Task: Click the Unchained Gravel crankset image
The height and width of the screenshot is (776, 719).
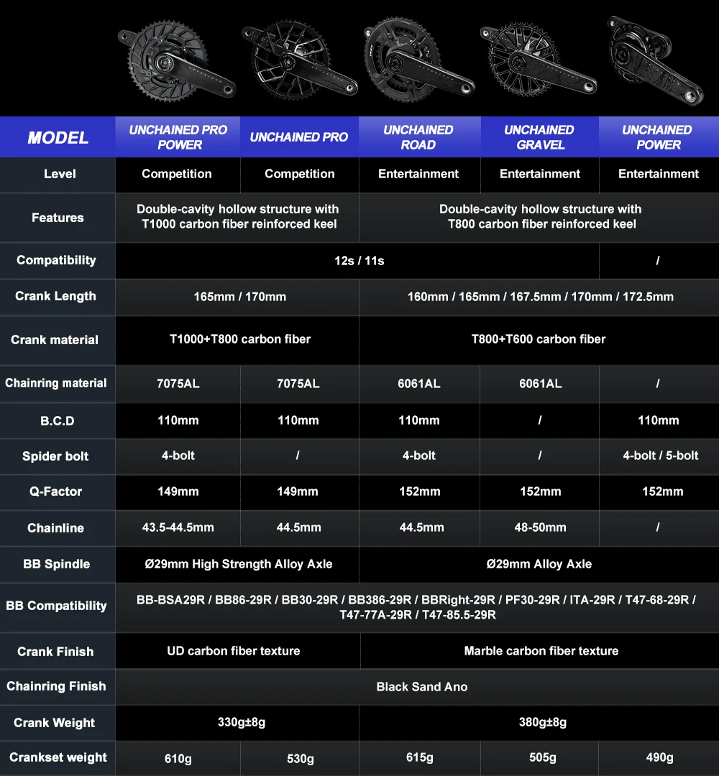Action: (x=539, y=60)
